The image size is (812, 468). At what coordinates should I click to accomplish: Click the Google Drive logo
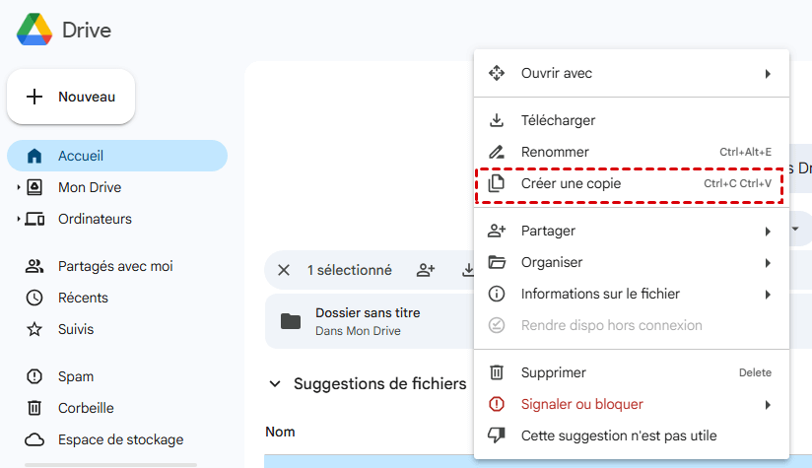(35, 30)
